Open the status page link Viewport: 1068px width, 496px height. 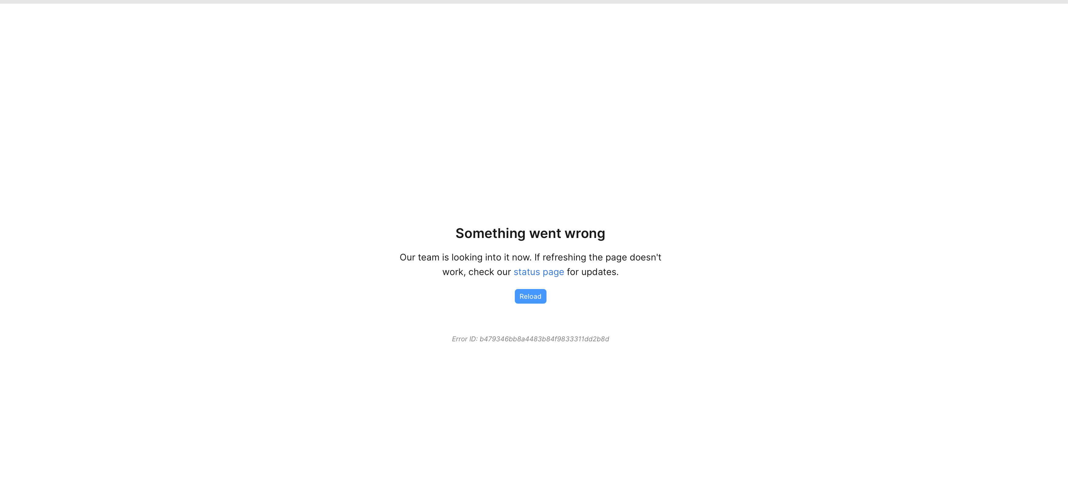539,272
